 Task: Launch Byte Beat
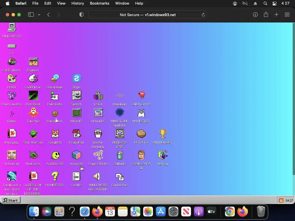(33, 96)
